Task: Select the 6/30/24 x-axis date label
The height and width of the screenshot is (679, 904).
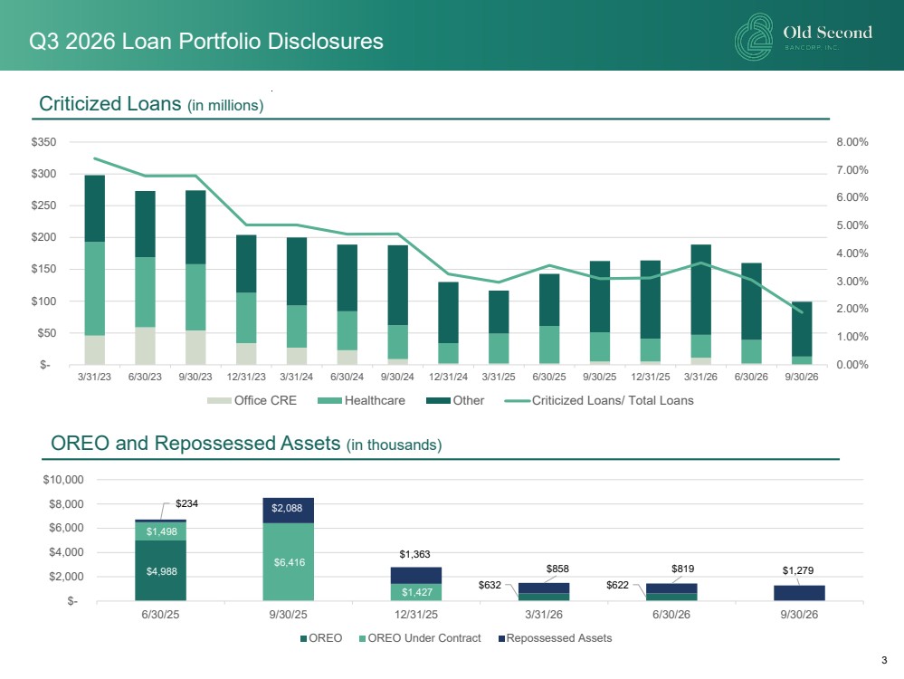Action: [x=347, y=377]
